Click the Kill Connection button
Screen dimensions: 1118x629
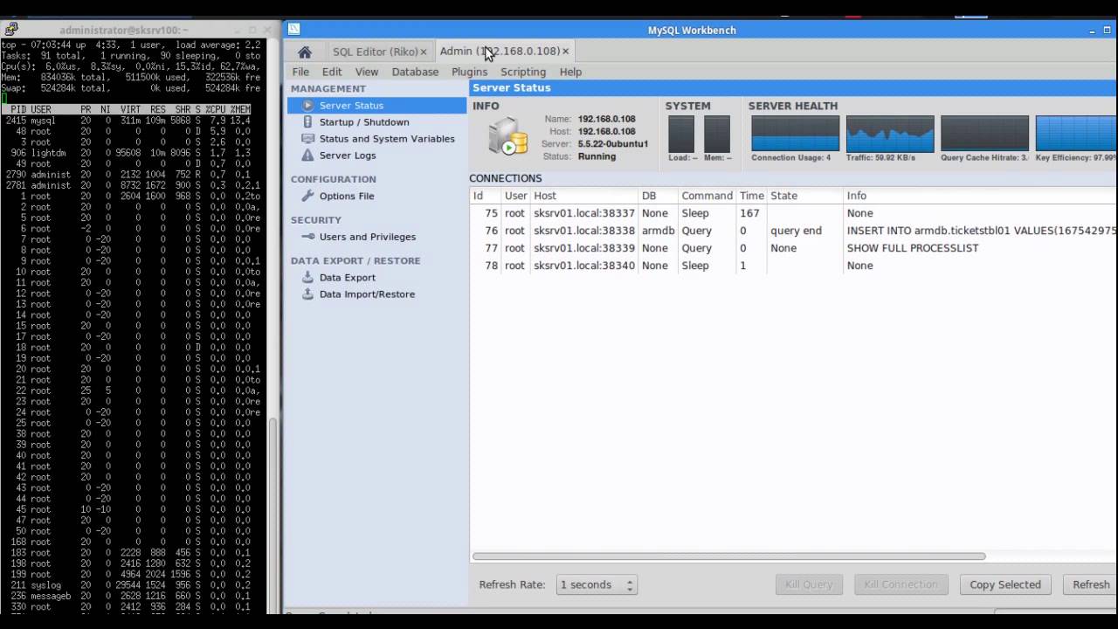901,584
